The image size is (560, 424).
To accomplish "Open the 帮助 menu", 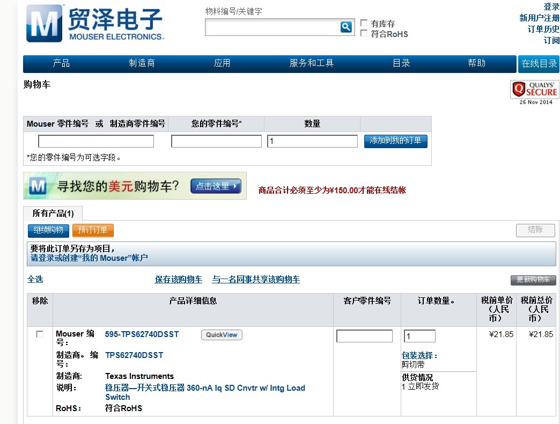I will click(x=476, y=63).
